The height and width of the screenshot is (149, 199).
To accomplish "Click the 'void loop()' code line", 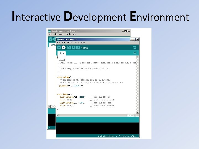I will pyautogui.click(x=65, y=94).
